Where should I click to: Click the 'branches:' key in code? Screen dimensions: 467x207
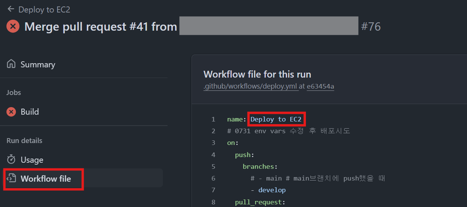(x=260, y=166)
